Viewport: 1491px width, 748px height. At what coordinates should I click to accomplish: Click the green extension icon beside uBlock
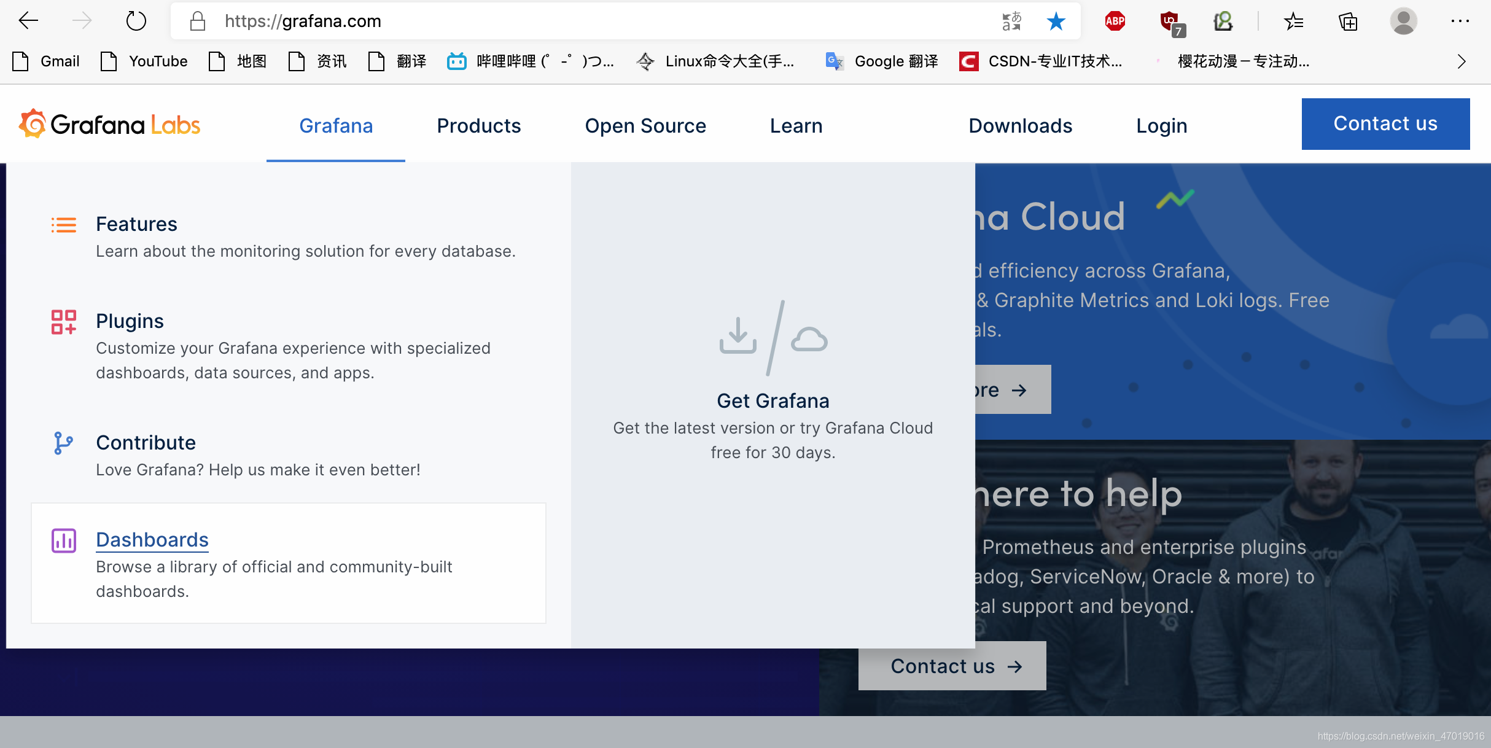point(1223,21)
